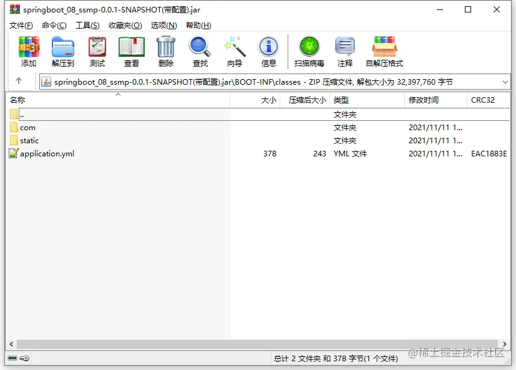
Task: Click the jar file icon in address bar
Action: [46, 82]
